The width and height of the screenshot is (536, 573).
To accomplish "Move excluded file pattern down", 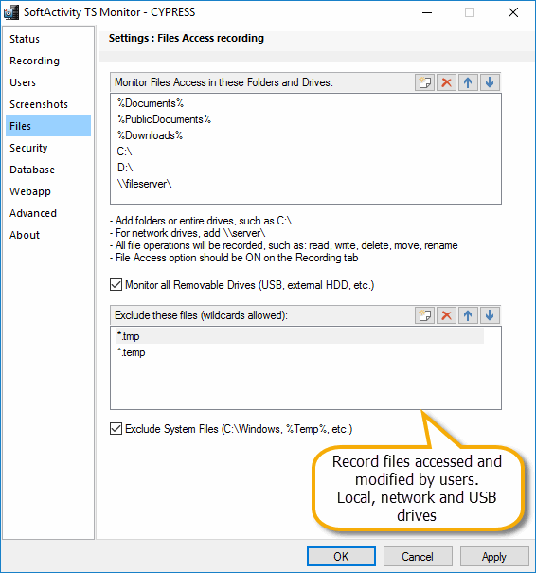I will [x=490, y=315].
